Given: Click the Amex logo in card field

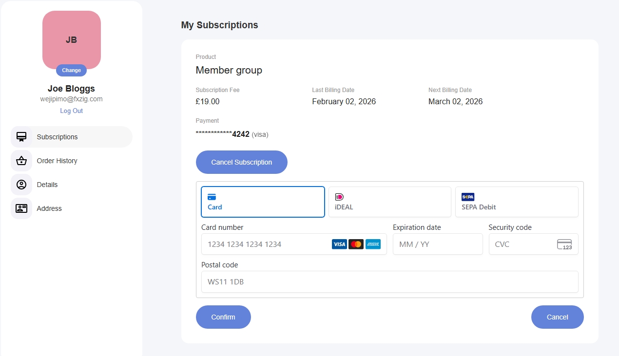Looking at the screenshot, I should [x=373, y=244].
